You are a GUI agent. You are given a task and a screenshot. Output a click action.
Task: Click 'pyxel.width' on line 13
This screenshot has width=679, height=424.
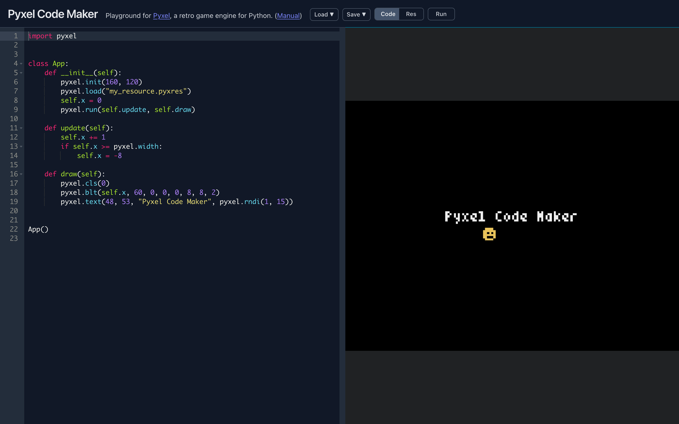136,147
